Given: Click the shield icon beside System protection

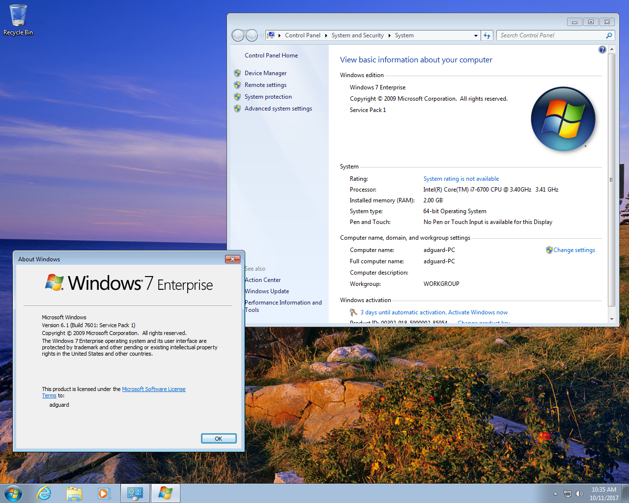Looking at the screenshot, I should pos(237,97).
